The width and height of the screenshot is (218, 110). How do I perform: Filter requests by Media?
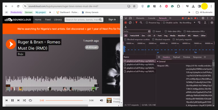tap(172, 36)
